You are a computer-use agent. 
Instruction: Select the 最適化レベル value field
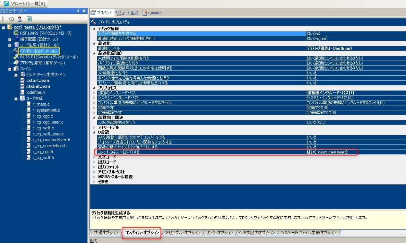click(355, 48)
